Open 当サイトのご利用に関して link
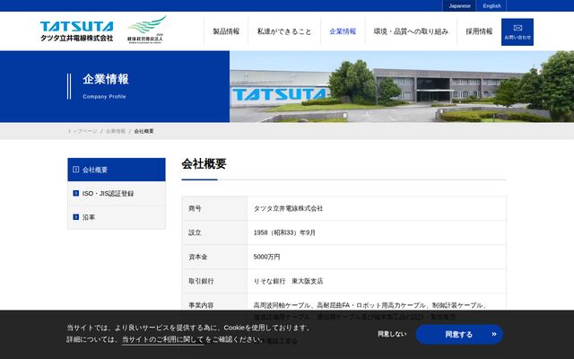This screenshot has width=574, height=359. tap(162, 339)
